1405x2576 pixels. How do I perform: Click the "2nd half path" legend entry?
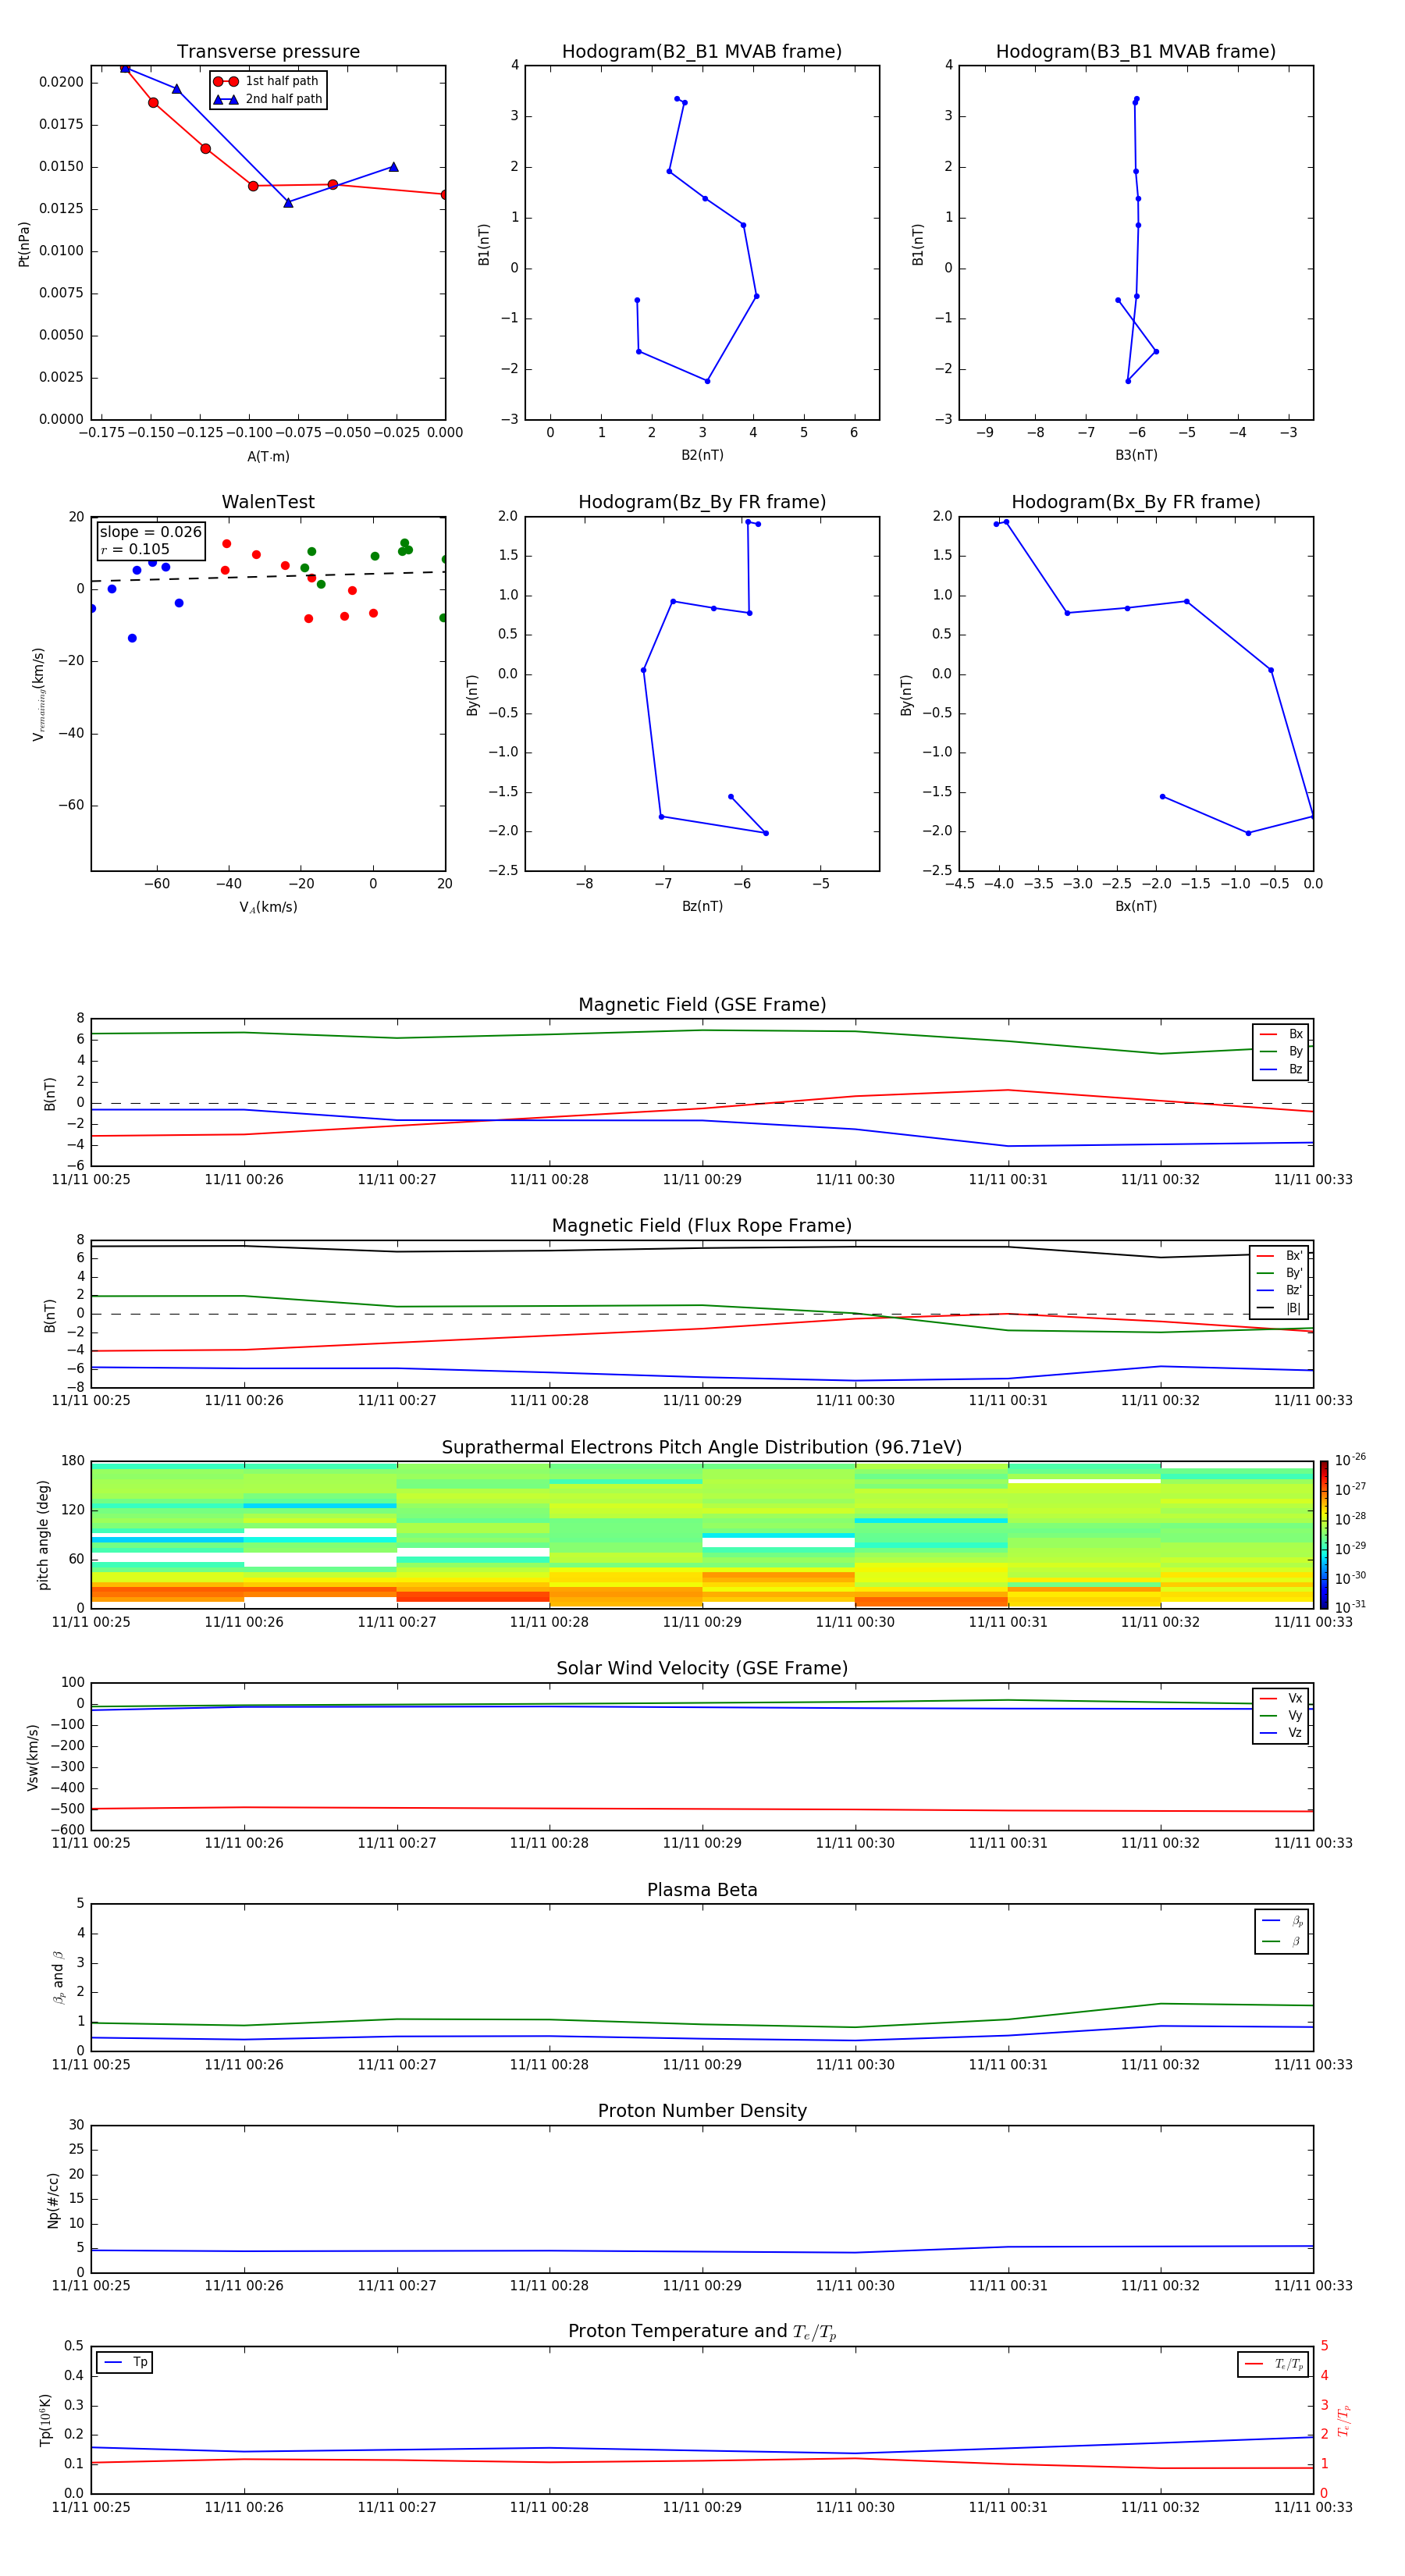268,99
